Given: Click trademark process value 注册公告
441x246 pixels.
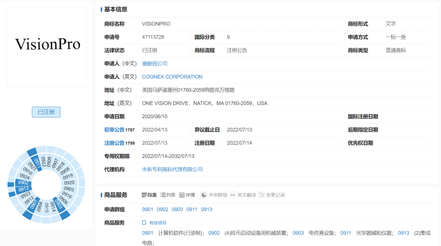Looking at the screenshot, I should (x=237, y=50).
